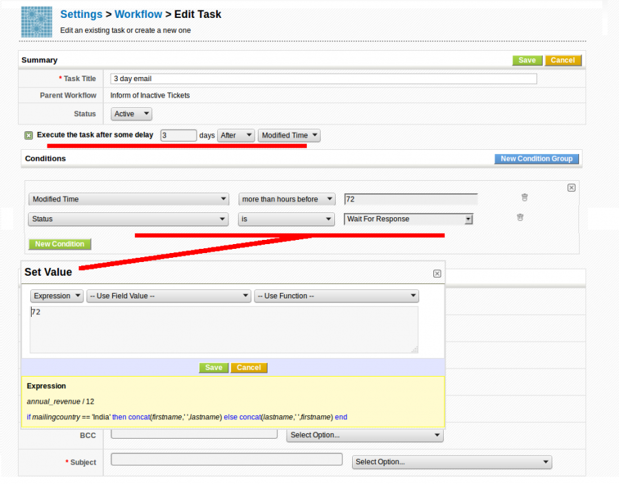Expand the After delay direction dropdown
619x484 pixels.
click(x=236, y=135)
